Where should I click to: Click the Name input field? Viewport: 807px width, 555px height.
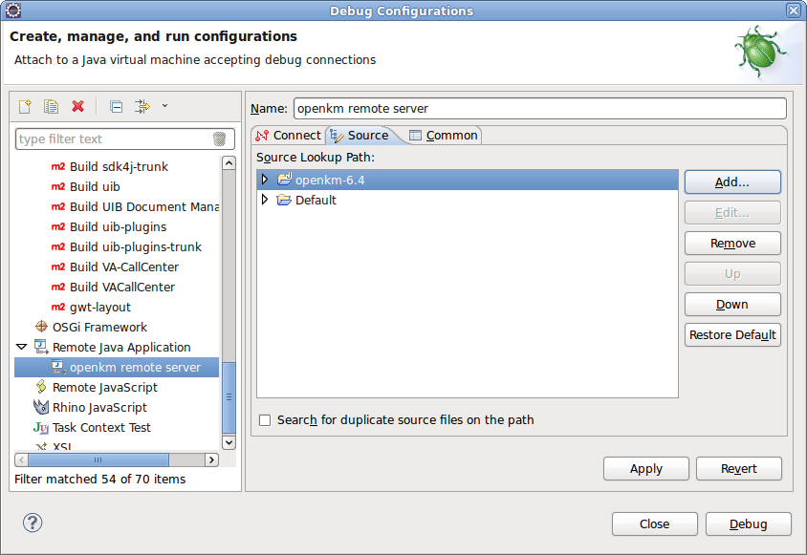539,109
